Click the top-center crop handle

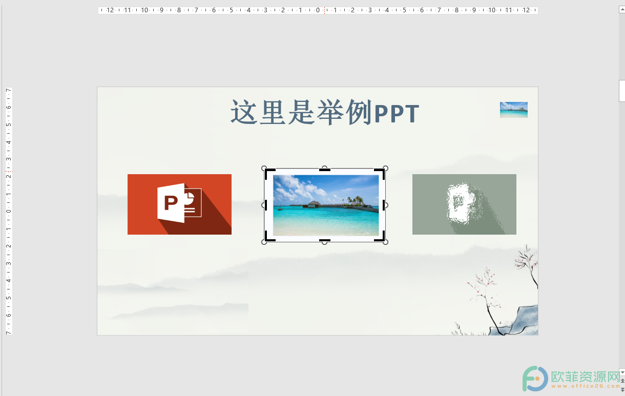coord(325,170)
